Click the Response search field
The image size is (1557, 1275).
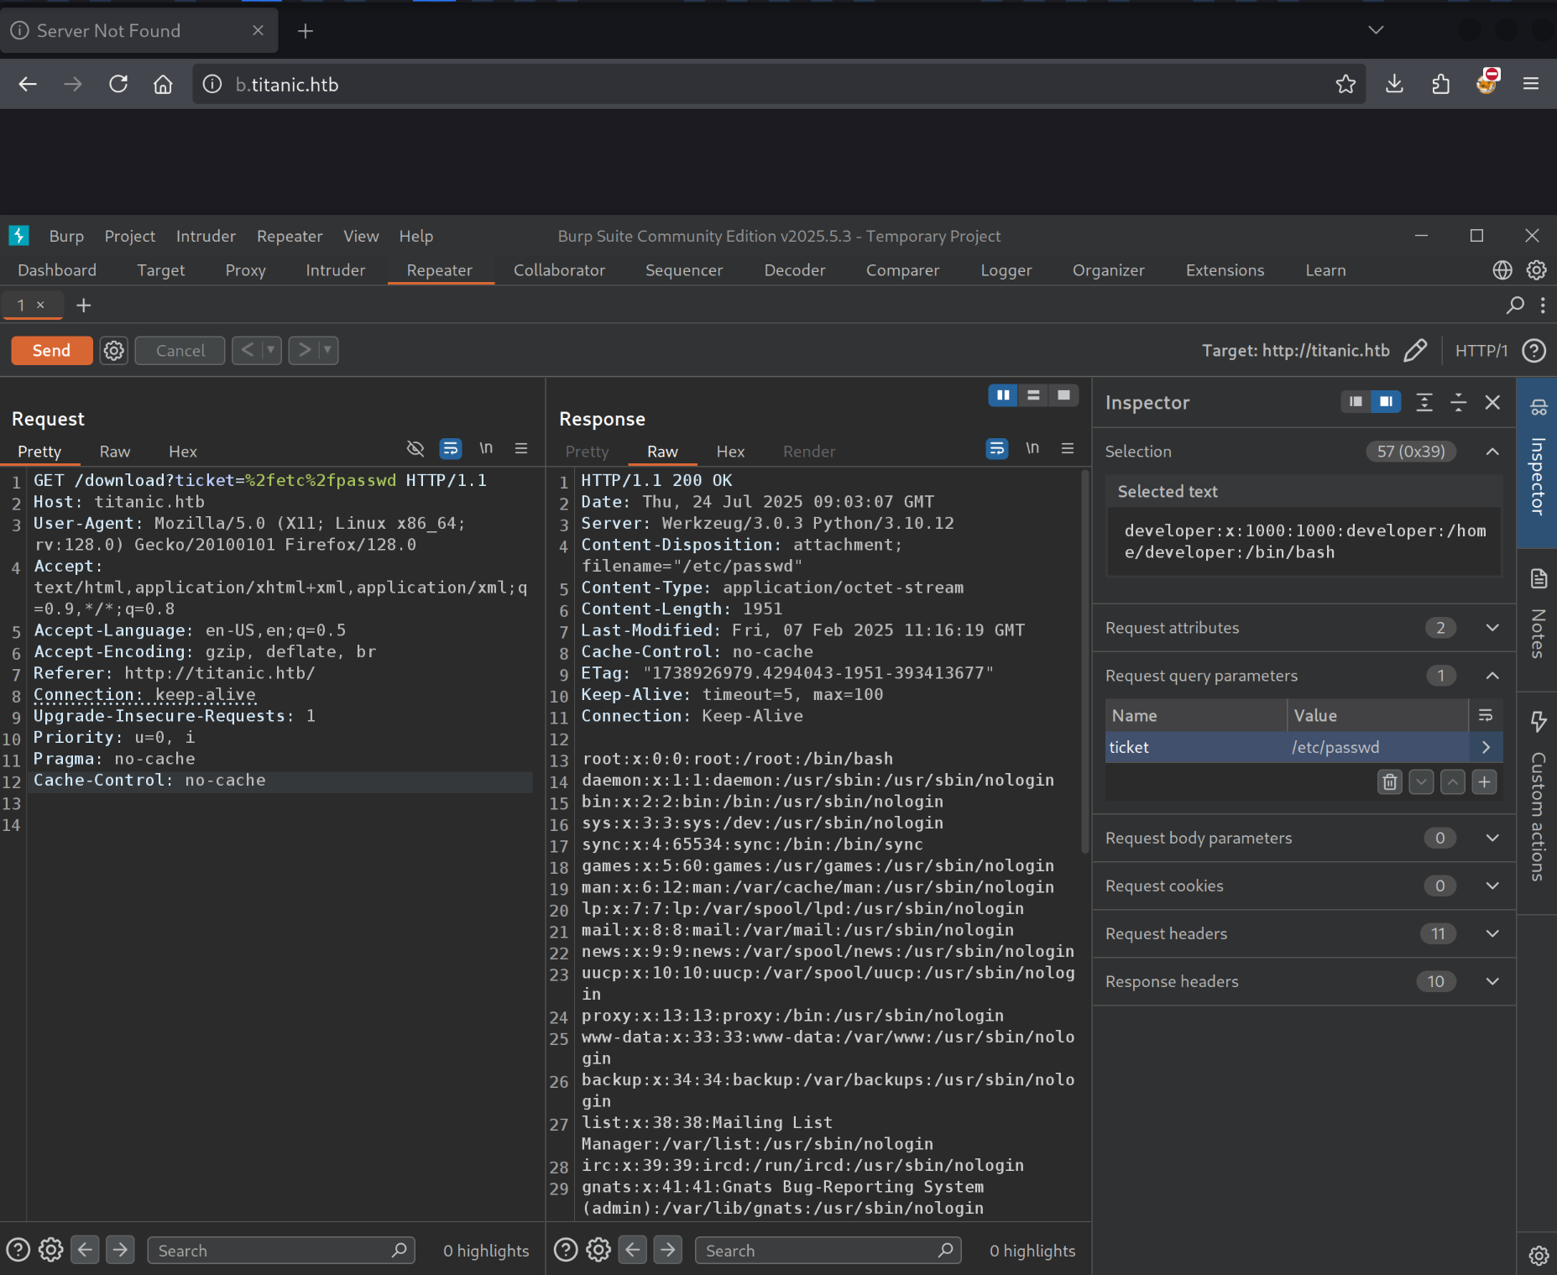pos(828,1251)
